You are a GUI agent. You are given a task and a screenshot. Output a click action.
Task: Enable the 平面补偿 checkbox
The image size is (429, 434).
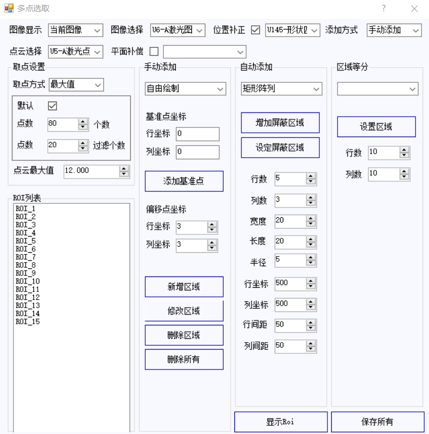pos(154,52)
